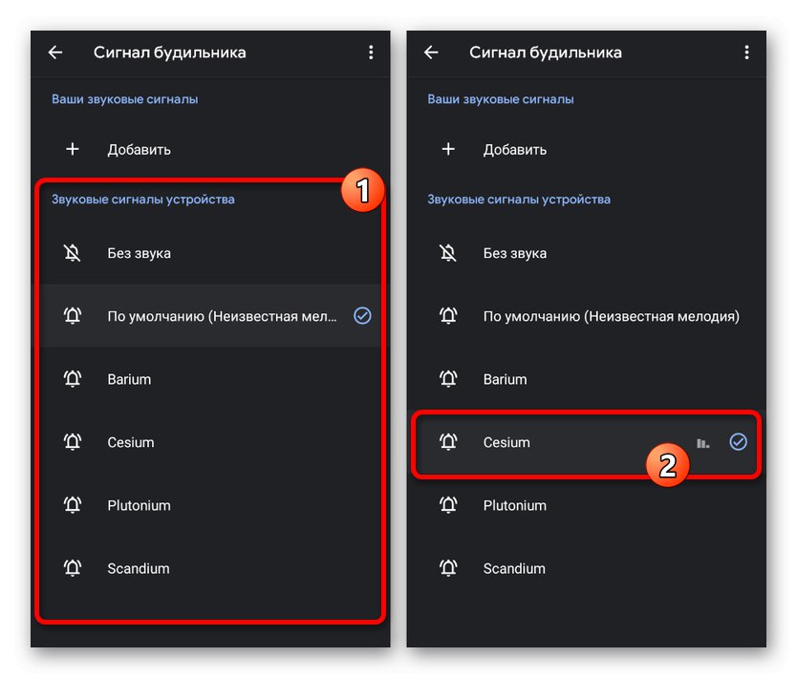Select Scandium alarm sound in right screen
Viewport: 797px width, 678px height.
coord(514,568)
